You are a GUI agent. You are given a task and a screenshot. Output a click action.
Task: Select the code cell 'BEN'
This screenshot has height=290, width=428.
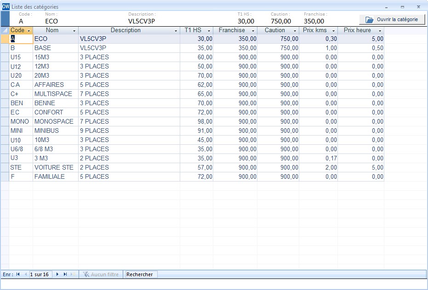(21, 103)
